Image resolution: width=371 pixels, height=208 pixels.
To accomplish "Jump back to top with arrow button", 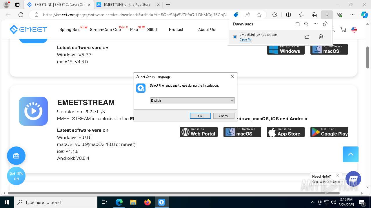I will [x=351, y=154].
